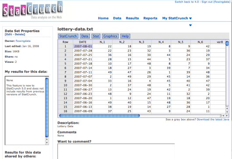Click results list scroll up arrow
Viewport: 232px width, 159px height.
47,139
